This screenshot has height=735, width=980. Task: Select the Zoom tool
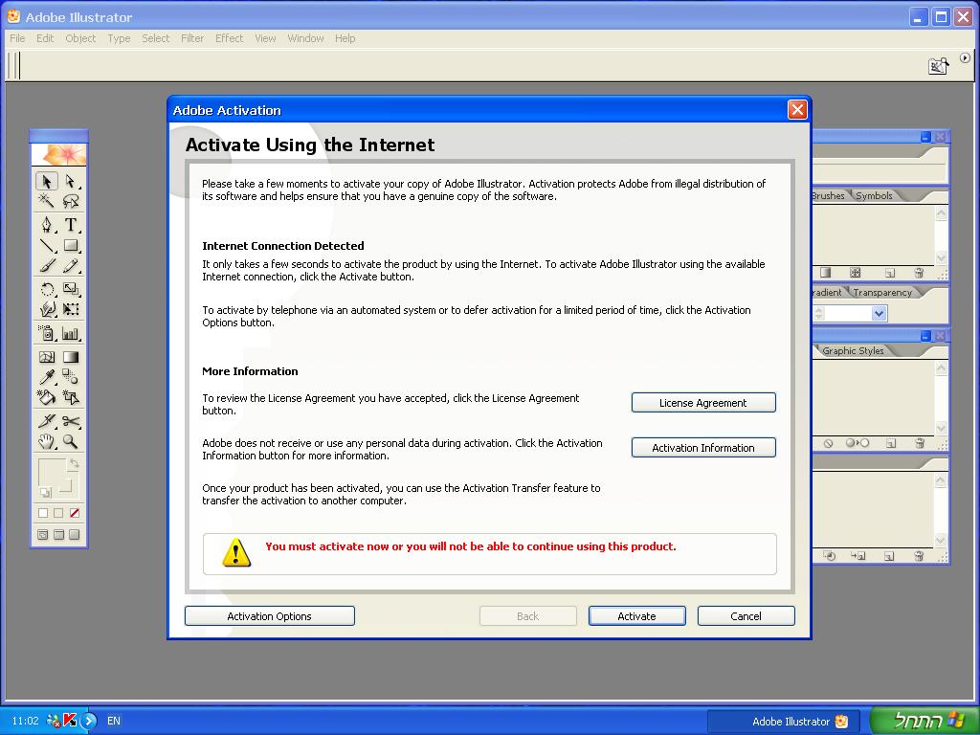pyautogui.click(x=71, y=442)
